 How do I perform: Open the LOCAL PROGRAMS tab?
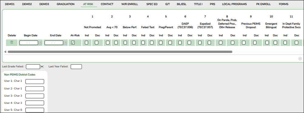(235, 4)
